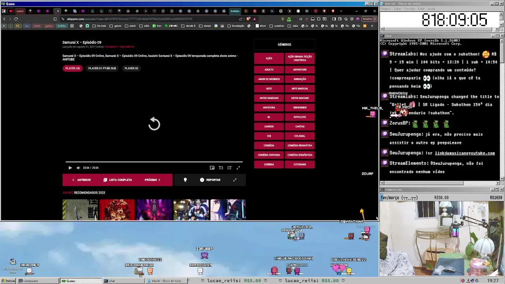The height and width of the screenshot is (284, 505).
Task: Enter fullscreen on the video player
Action: pyautogui.click(x=238, y=168)
